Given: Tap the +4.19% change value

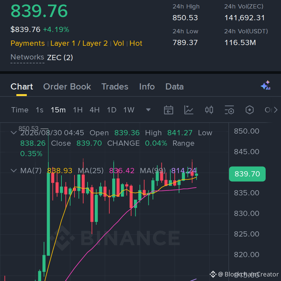Looking at the screenshot, I should 56,30.
